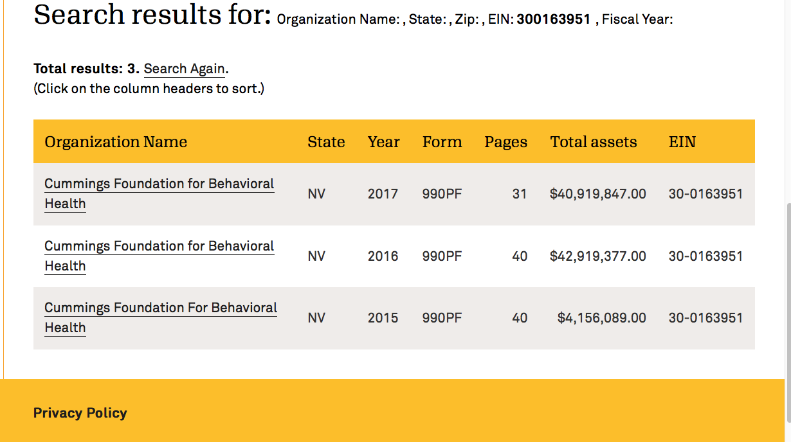Click the Total results: 3 text
791x442 pixels.
(x=86, y=69)
